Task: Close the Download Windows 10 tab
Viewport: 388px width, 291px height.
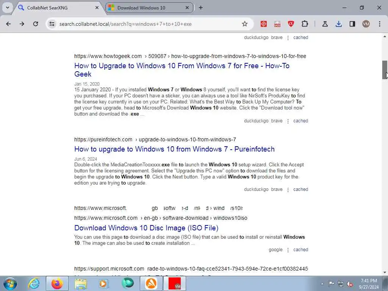Action: pos(187,8)
